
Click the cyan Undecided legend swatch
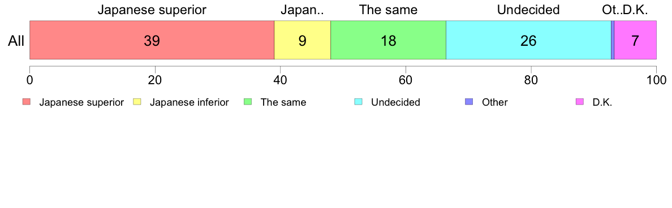(x=359, y=102)
